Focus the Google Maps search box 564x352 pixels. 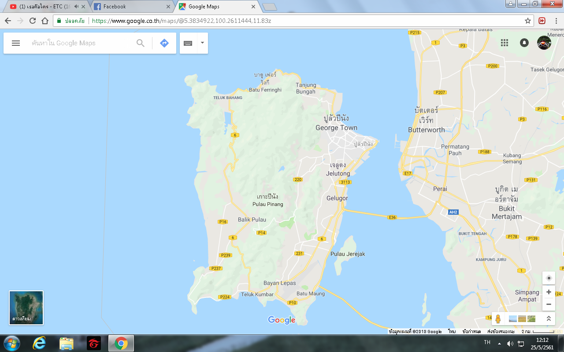click(82, 43)
